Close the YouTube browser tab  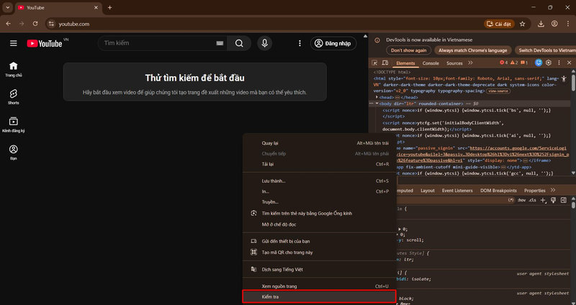(x=96, y=7)
